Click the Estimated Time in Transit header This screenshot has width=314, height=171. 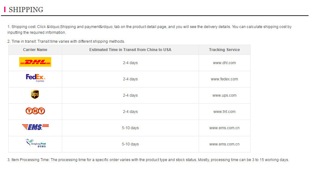pyautogui.click(x=130, y=50)
